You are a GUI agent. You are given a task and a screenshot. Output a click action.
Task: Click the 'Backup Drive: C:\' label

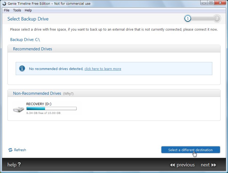[x=25, y=39]
